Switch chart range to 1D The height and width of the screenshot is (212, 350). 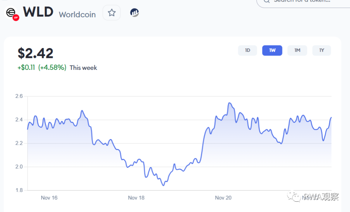point(248,50)
